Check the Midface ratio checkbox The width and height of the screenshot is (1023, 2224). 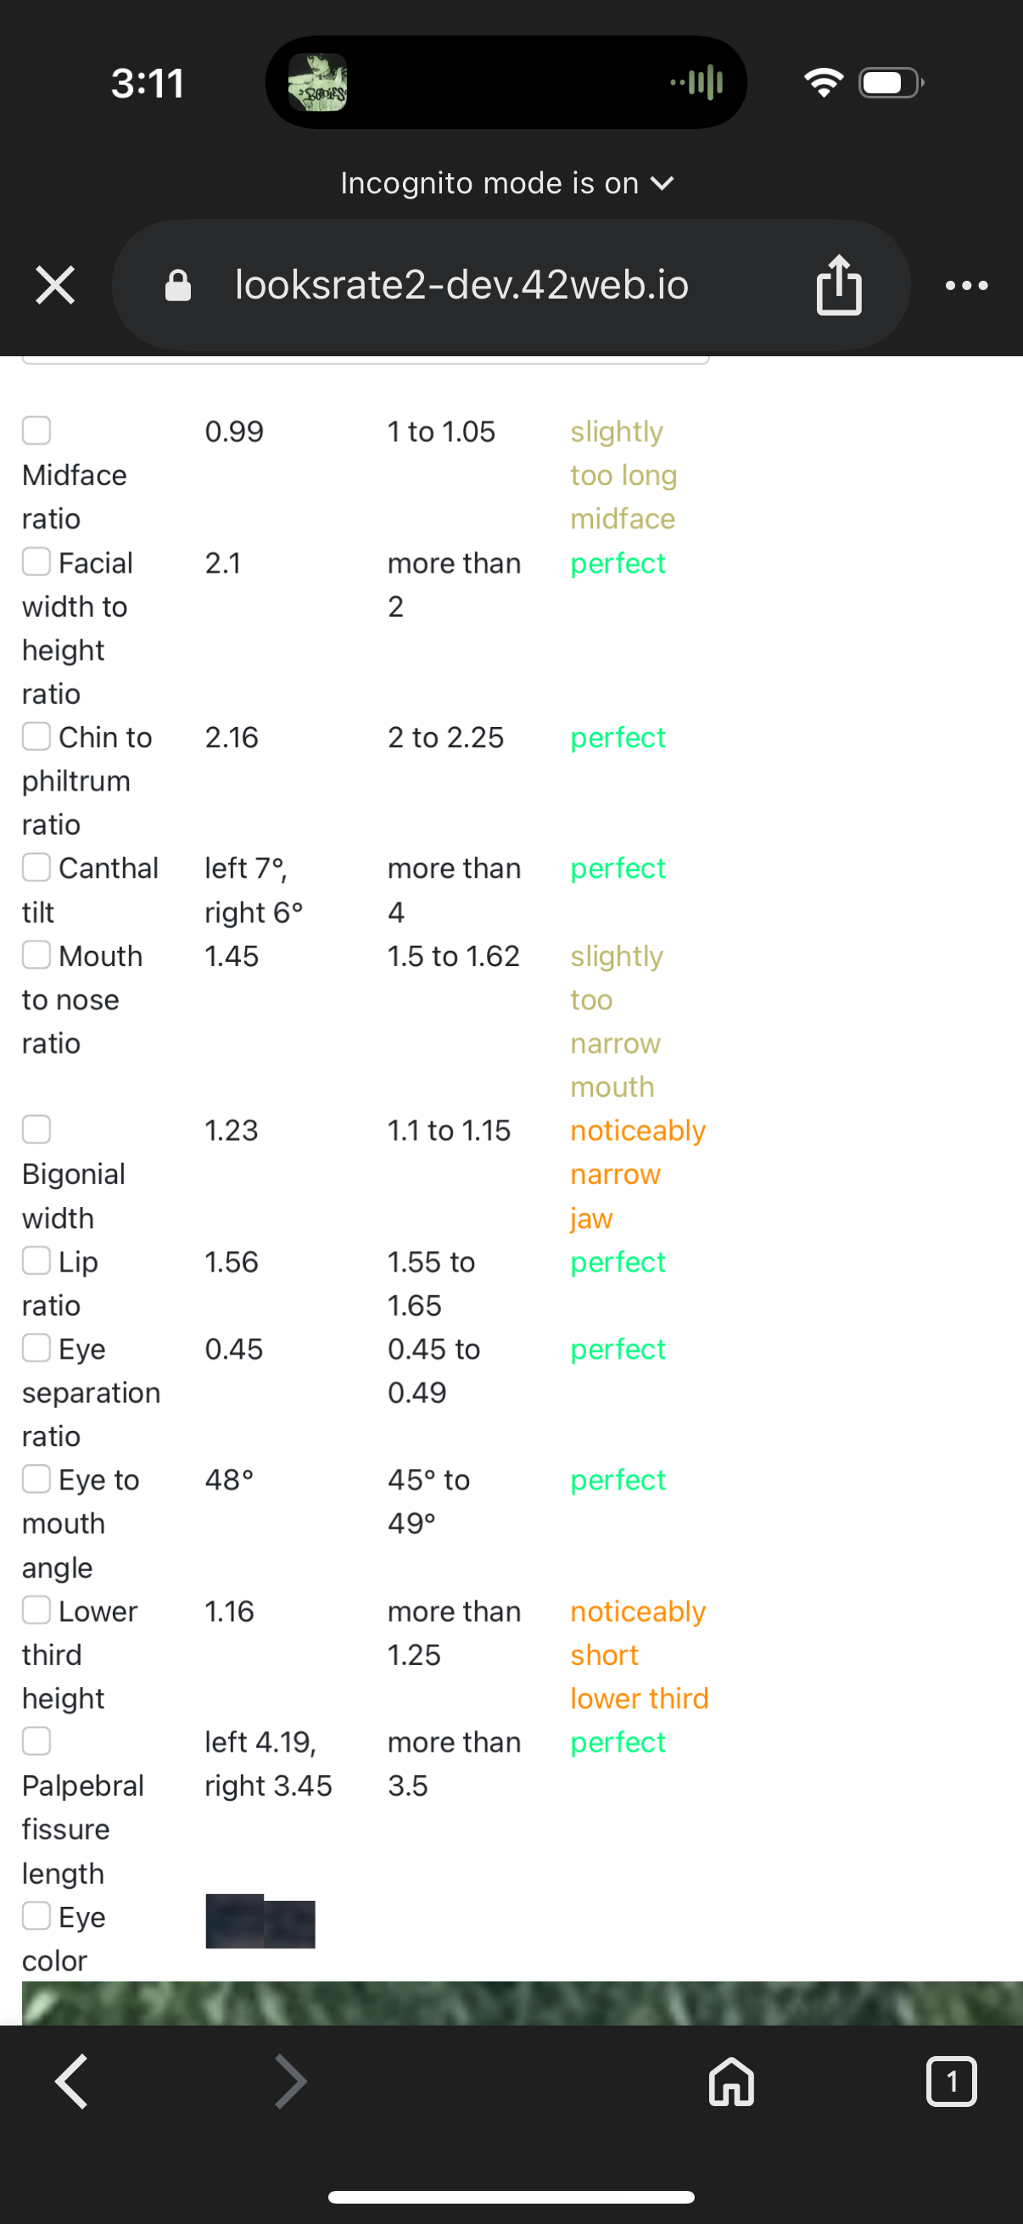36,430
